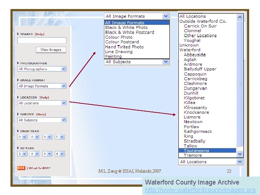Open the Search (Help) link
The width and height of the screenshot is (260, 195).
39,34
